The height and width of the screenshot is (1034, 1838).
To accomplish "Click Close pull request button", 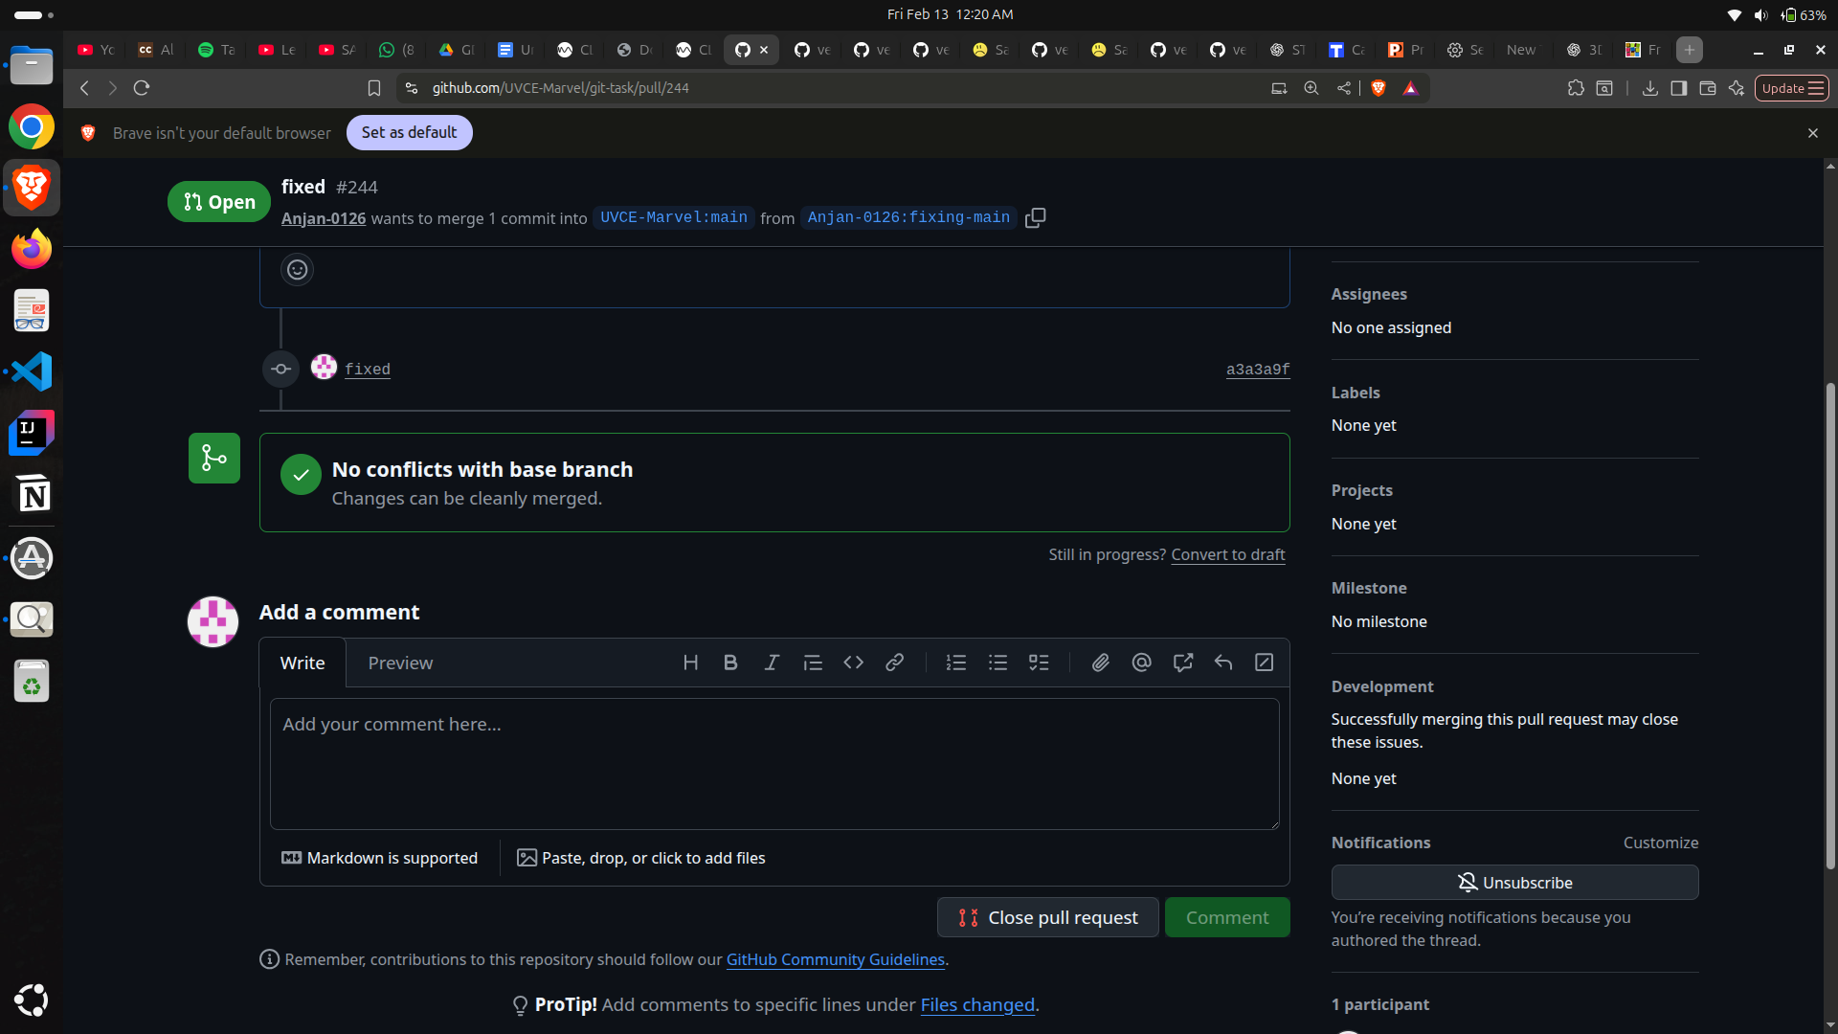I will [x=1048, y=917].
